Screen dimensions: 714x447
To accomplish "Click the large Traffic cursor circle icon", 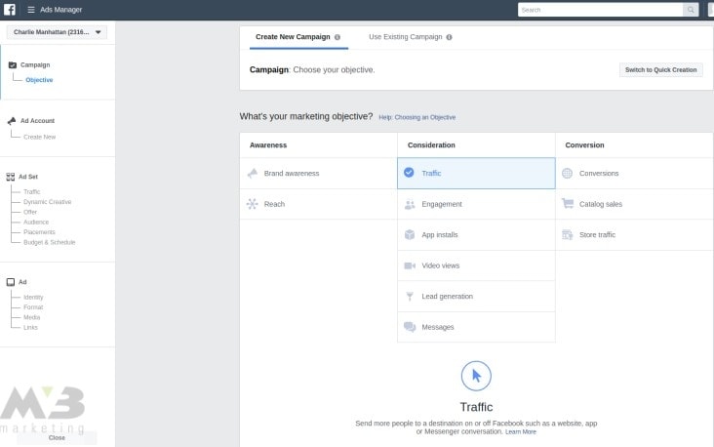I will [x=476, y=376].
